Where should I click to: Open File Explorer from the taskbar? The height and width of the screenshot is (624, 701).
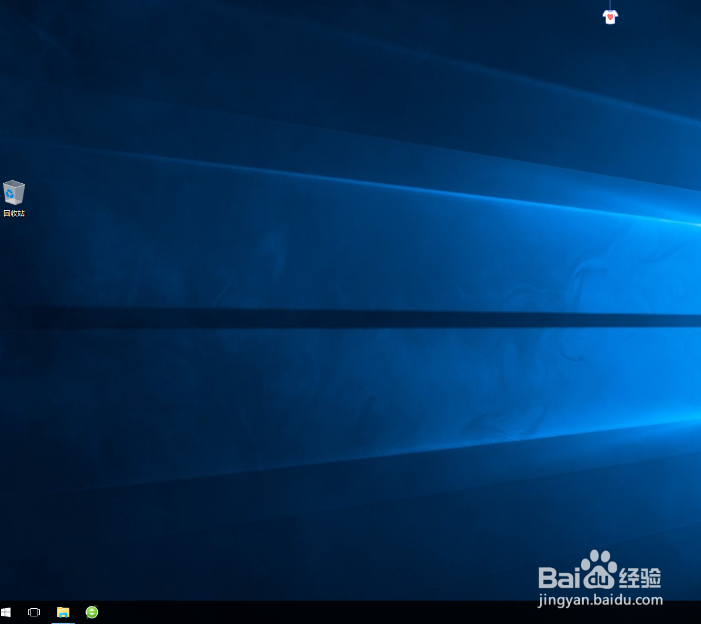tap(63, 612)
